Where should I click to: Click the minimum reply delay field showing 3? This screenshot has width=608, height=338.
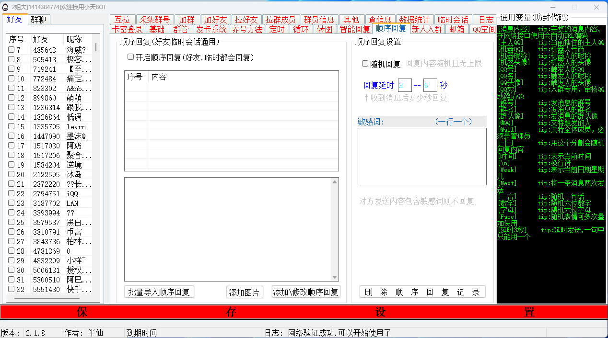click(x=404, y=86)
